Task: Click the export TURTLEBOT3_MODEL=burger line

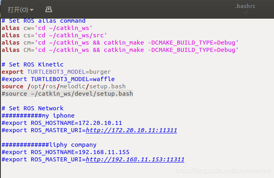Action: tap(56, 72)
